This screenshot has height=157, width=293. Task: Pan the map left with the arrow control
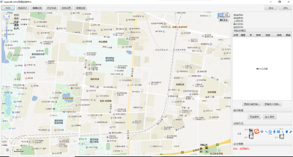coord(4,16)
